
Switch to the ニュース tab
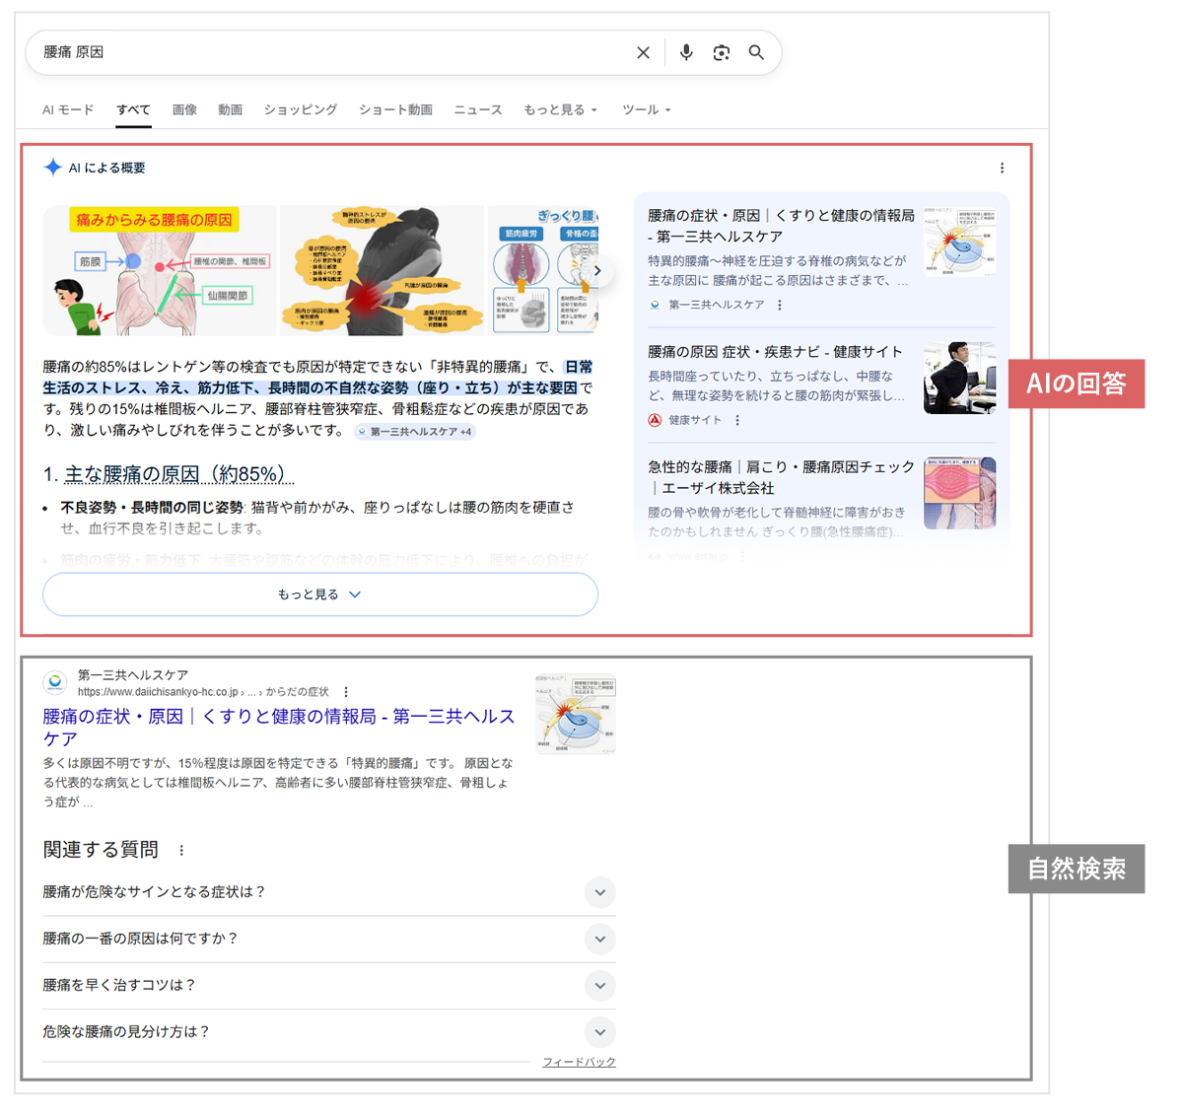pos(477,110)
